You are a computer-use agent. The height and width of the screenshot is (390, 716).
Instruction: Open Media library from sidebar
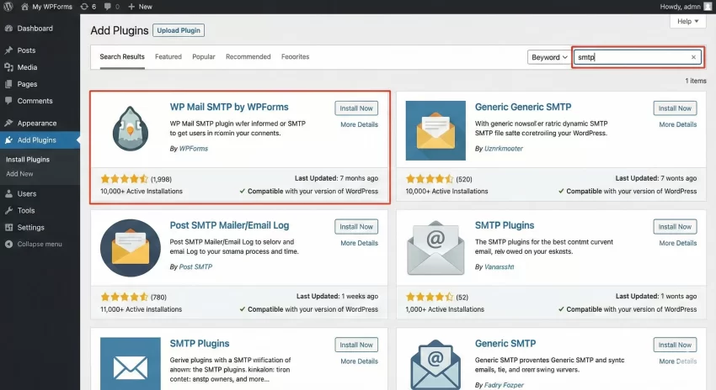27,67
